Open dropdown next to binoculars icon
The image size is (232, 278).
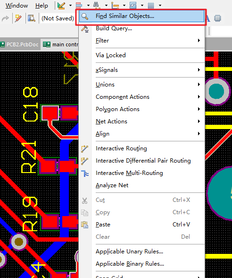pyautogui.click(x=106, y=6)
